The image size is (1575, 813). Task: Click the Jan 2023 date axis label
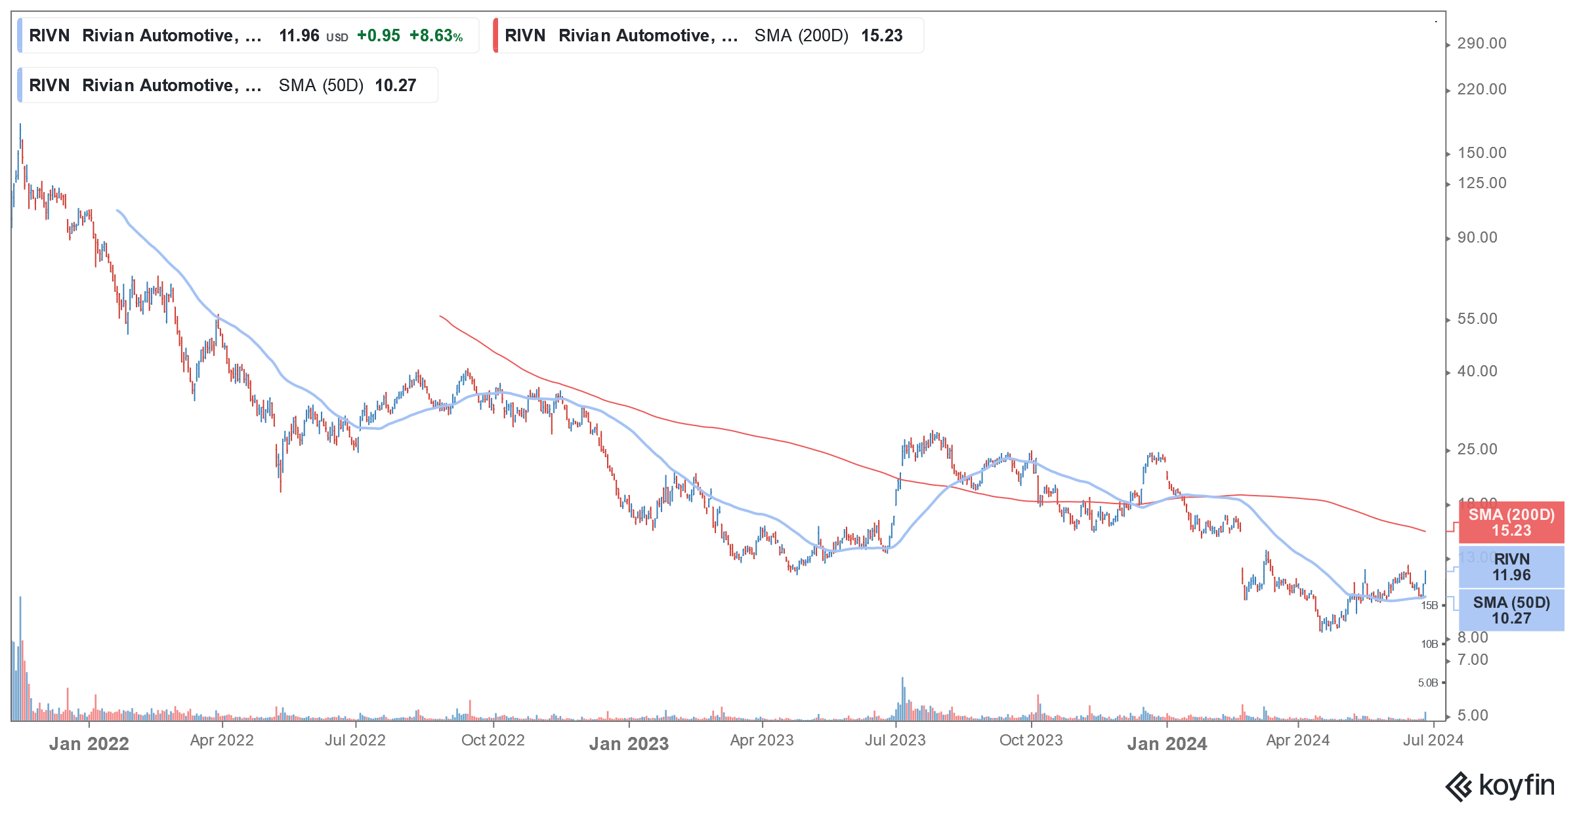tap(629, 744)
